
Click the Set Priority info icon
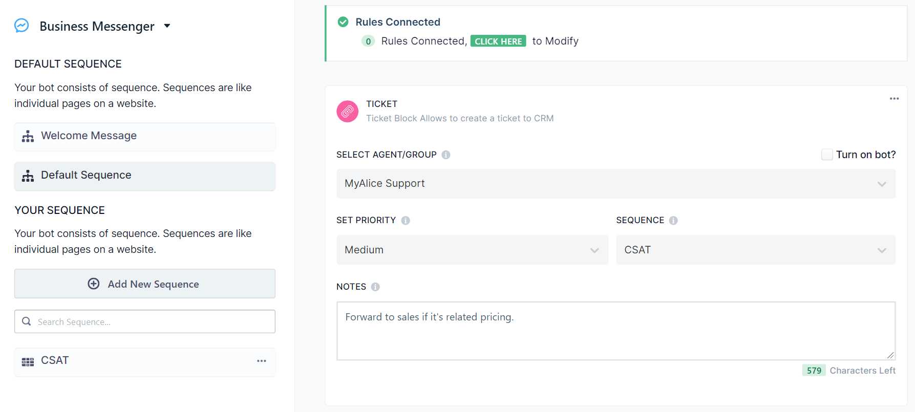coord(406,221)
